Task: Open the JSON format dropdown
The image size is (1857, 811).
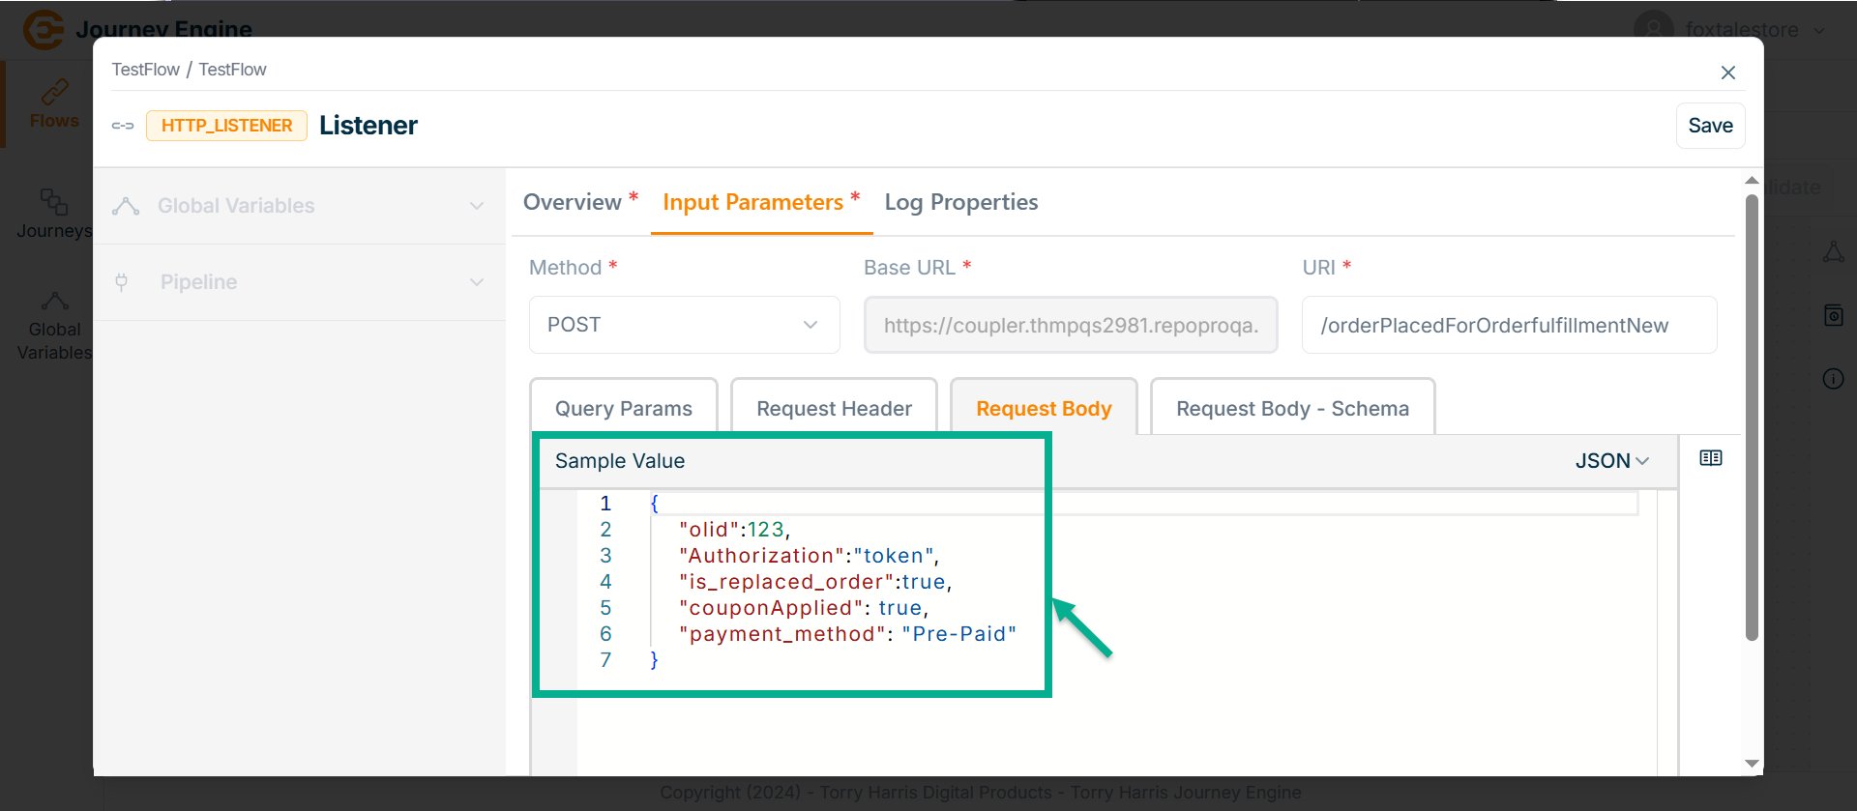Action: coord(1611,461)
